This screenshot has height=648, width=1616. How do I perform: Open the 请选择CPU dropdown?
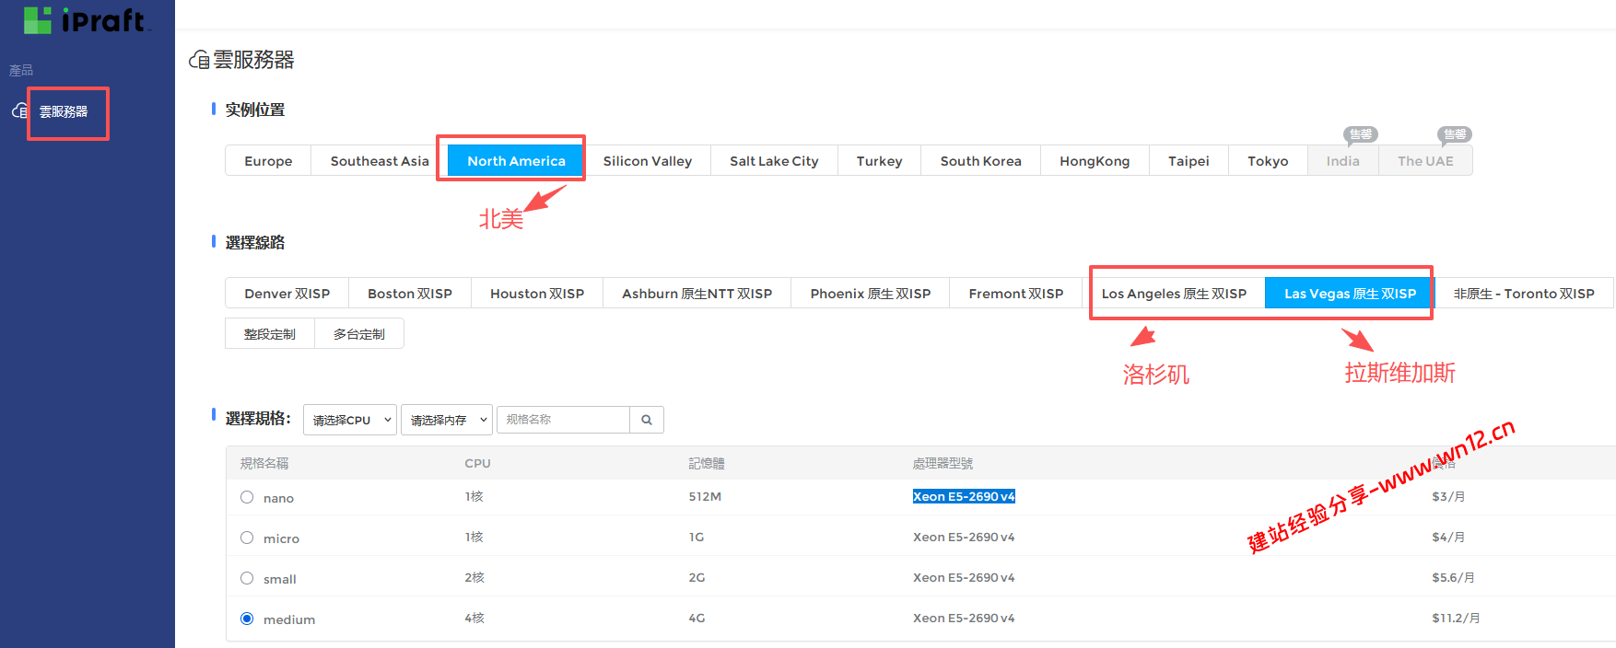point(350,420)
